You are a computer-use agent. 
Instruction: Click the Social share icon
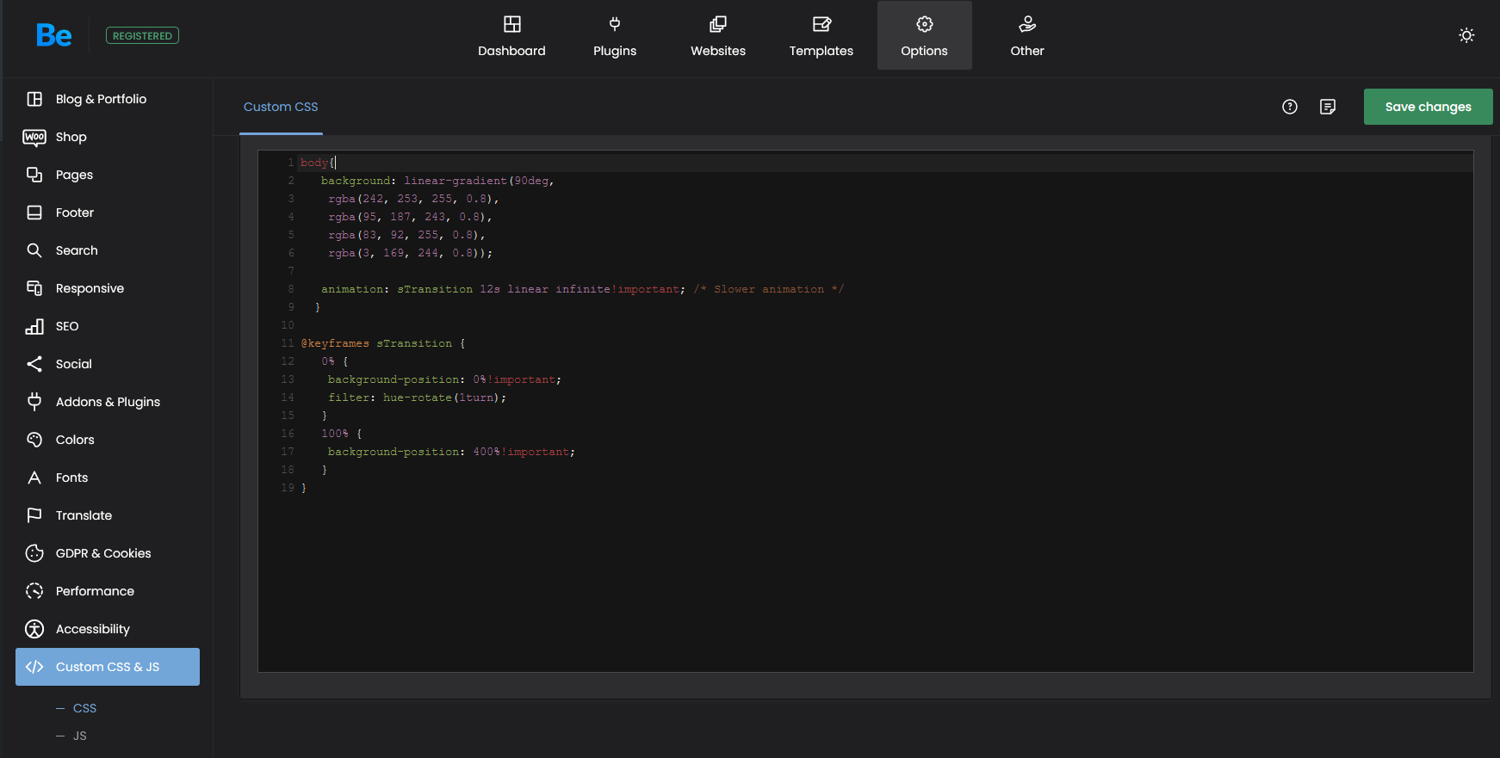point(34,364)
